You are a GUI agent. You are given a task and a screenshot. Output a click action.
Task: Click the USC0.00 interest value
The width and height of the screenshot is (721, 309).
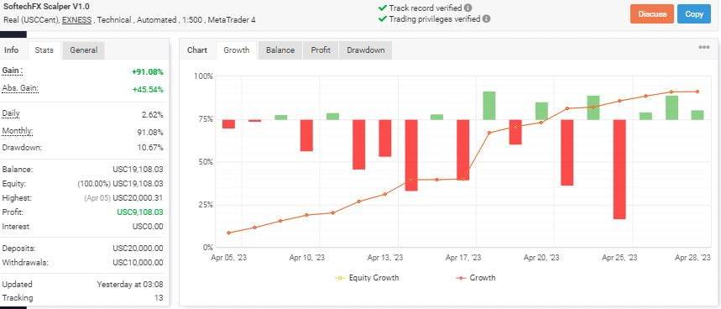[147, 227]
